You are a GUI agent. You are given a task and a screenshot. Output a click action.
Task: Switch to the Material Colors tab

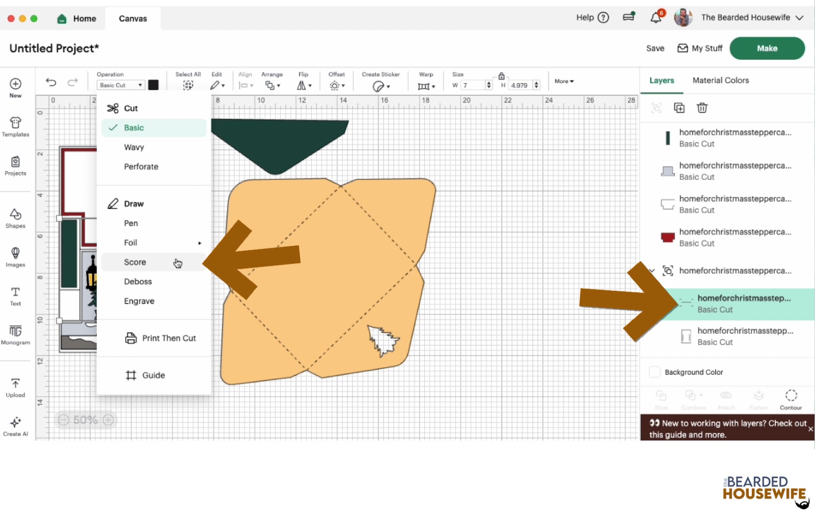(x=720, y=80)
